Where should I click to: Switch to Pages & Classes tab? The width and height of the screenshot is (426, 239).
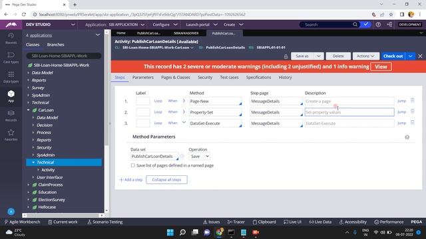(x=176, y=77)
